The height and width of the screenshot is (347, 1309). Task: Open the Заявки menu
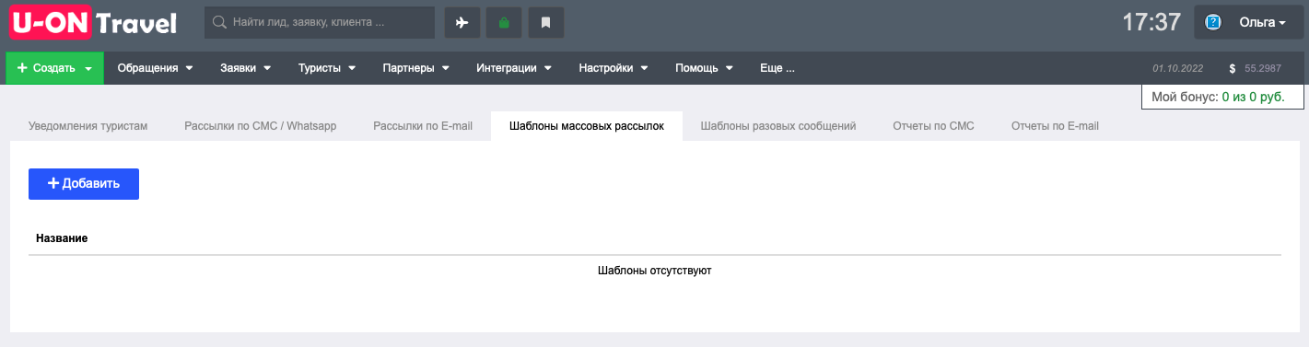click(245, 68)
